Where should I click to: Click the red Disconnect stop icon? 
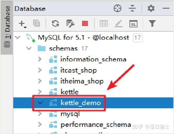tap(85, 24)
